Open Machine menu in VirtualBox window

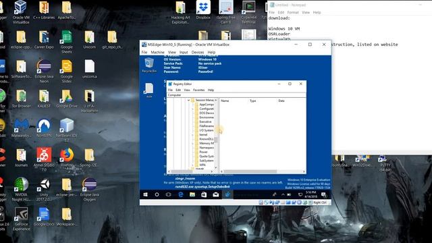pyautogui.click(x=157, y=53)
